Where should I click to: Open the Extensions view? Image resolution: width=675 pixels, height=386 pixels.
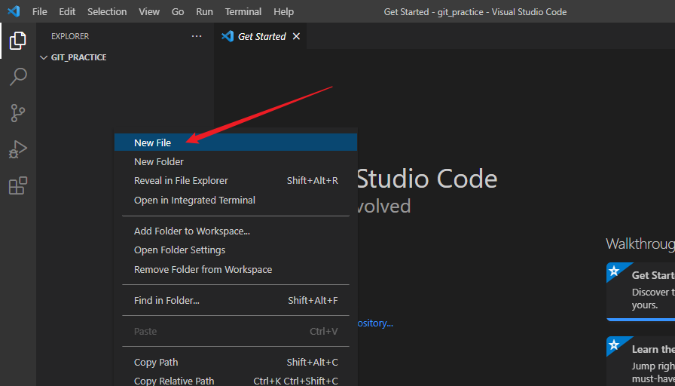click(17, 185)
